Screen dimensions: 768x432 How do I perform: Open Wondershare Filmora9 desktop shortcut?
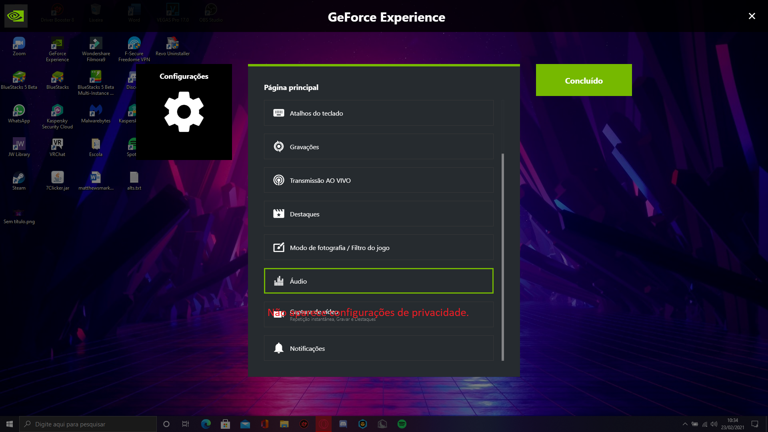(x=96, y=50)
